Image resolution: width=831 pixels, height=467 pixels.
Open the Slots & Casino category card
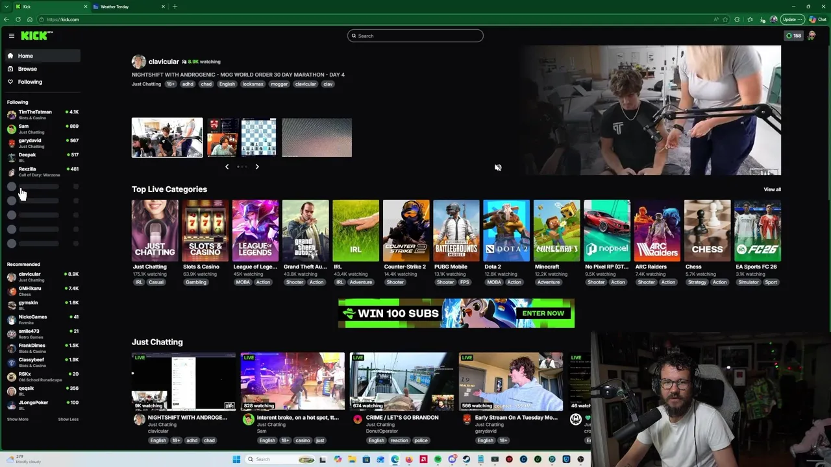pyautogui.click(x=205, y=231)
